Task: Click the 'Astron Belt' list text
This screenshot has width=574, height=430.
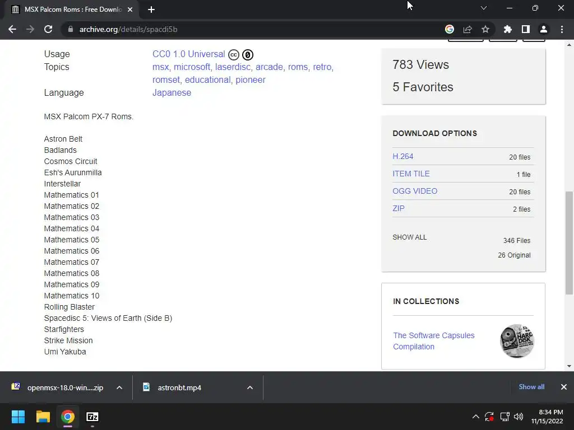Action: [x=63, y=139]
